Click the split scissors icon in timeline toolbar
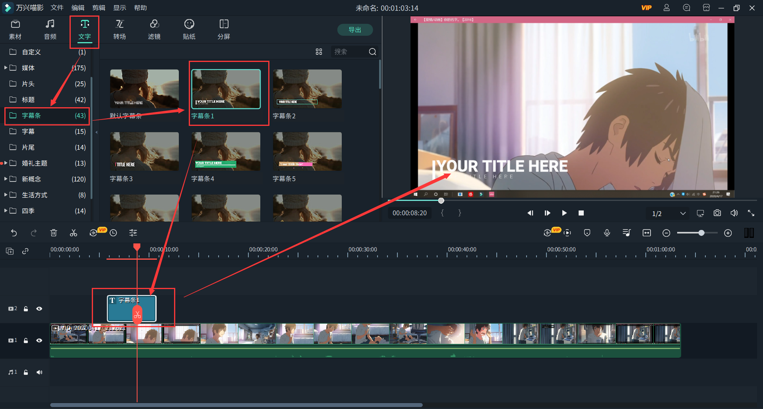Viewport: 763px width, 409px height. click(74, 233)
